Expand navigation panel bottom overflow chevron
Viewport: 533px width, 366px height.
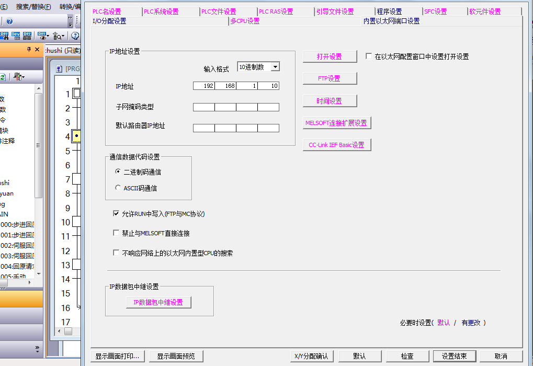tap(37, 349)
